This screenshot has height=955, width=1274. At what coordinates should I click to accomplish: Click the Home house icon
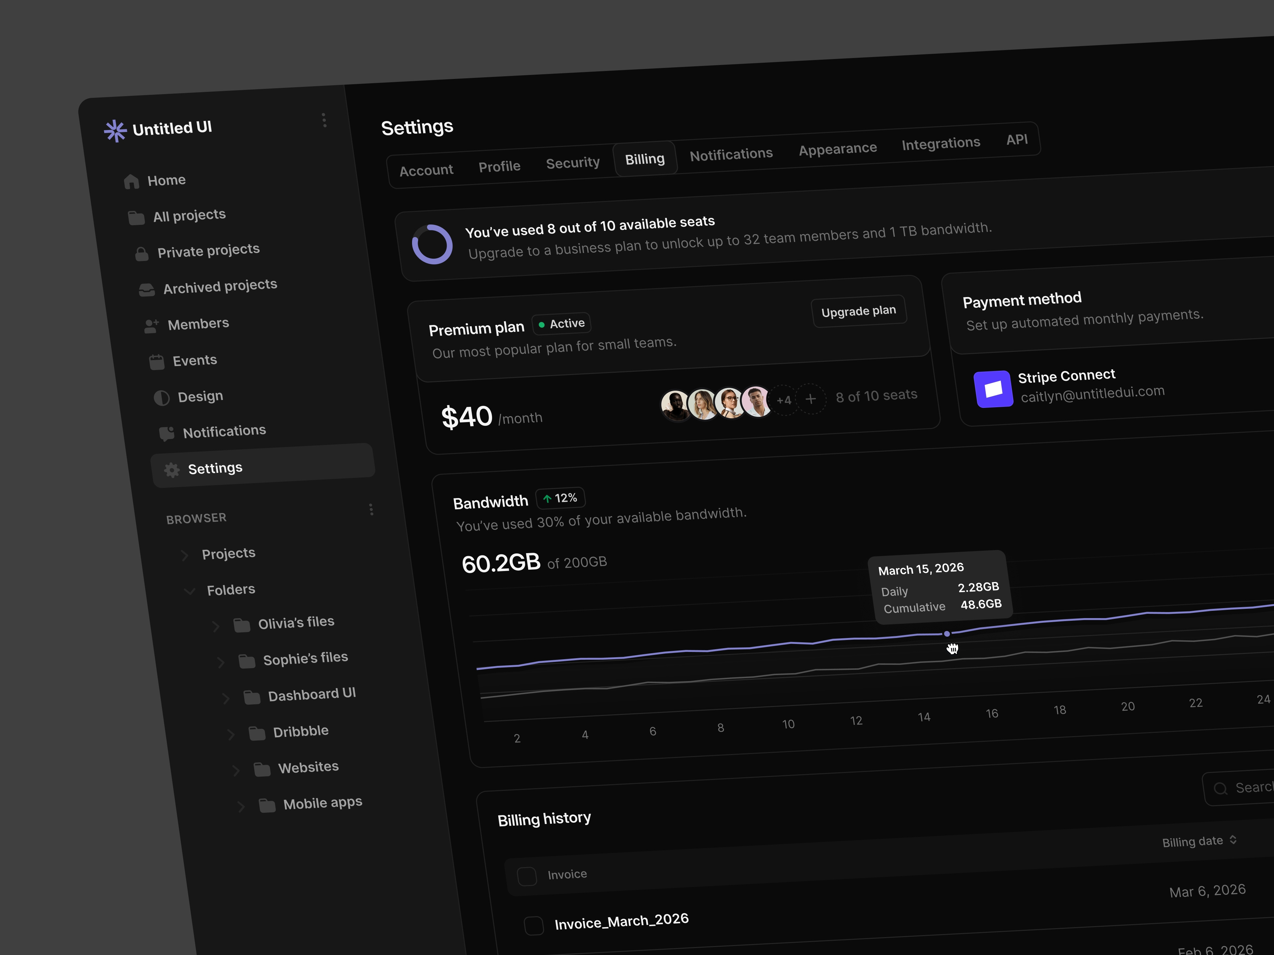[x=131, y=182]
